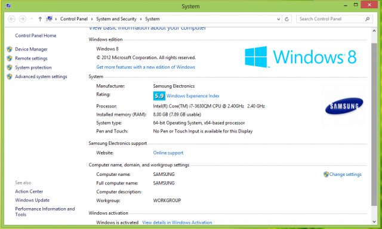Select the 8.00 GB RAM value
The width and height of the screenshot is (382, 229).
click(177, 114)
